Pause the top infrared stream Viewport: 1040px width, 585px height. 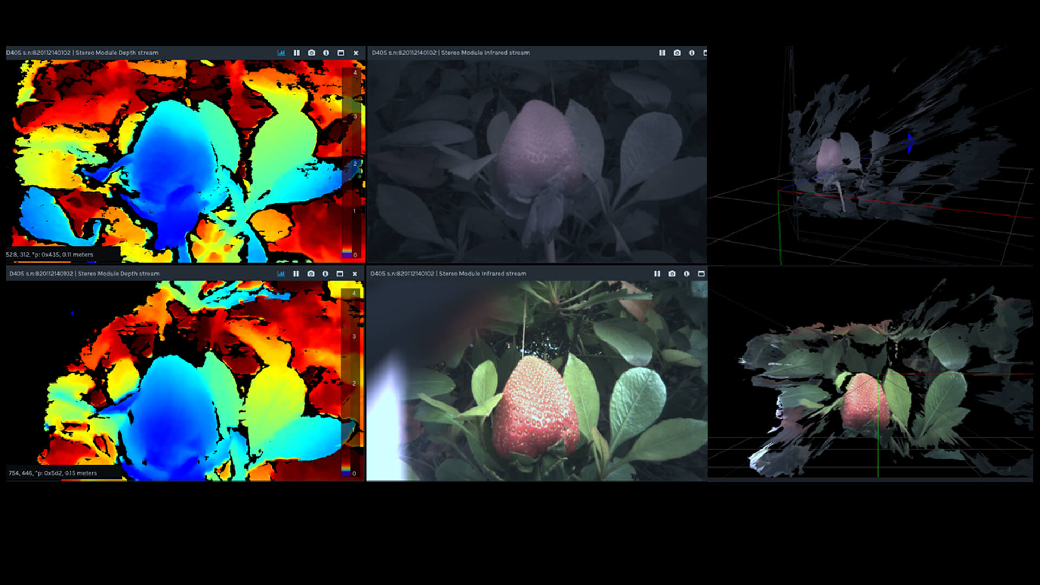point(661,53)
